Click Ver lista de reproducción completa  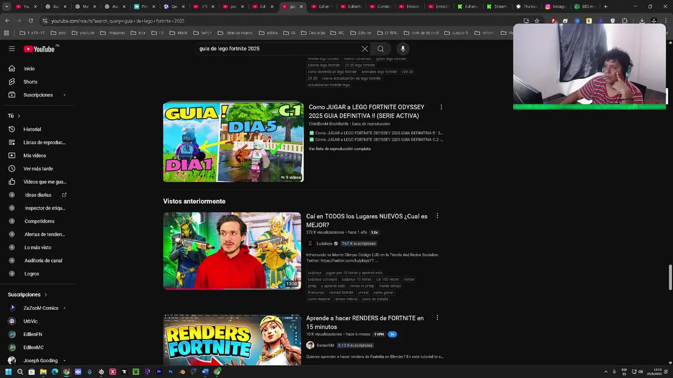click(x=340, y=149)
